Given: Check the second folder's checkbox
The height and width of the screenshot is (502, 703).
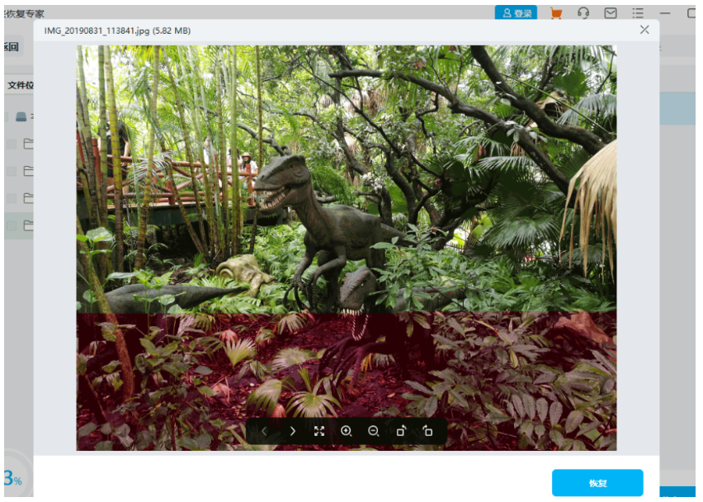Looking at the screenshot, I should click(12, 171).
